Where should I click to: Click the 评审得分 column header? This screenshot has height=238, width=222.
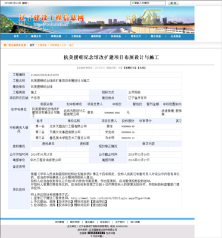[x=145, y=121]
